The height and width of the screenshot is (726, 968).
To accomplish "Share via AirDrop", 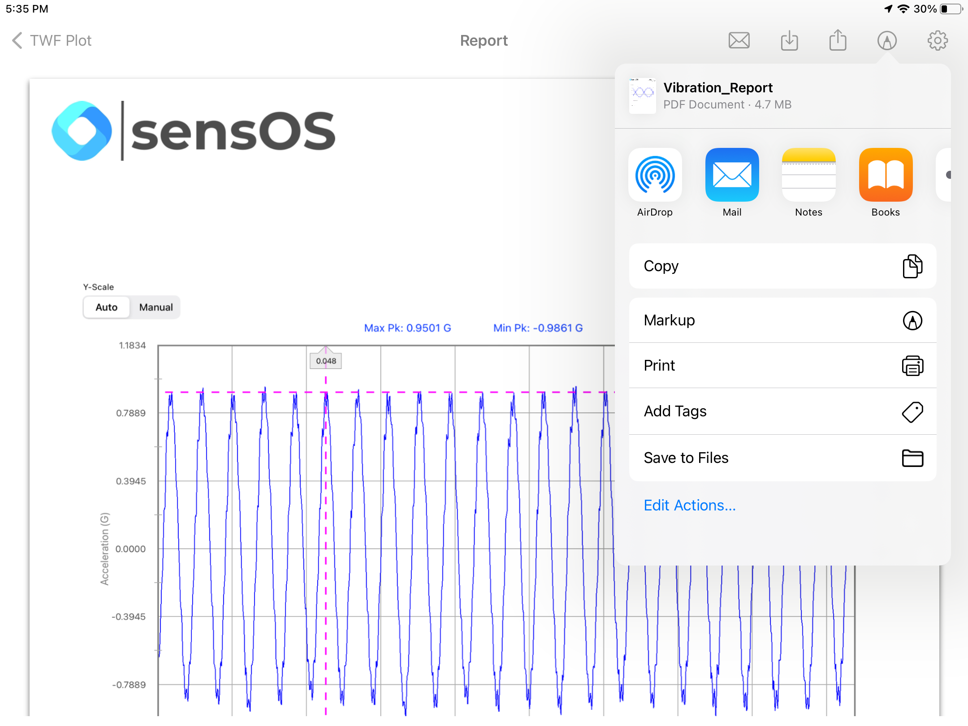I will click(655, 182).
